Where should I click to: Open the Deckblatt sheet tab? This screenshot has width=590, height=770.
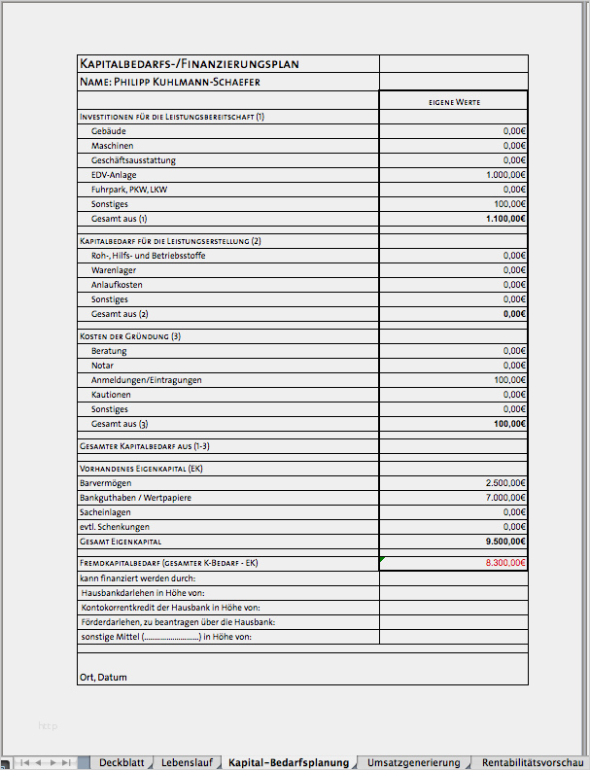tap(121, 763)
